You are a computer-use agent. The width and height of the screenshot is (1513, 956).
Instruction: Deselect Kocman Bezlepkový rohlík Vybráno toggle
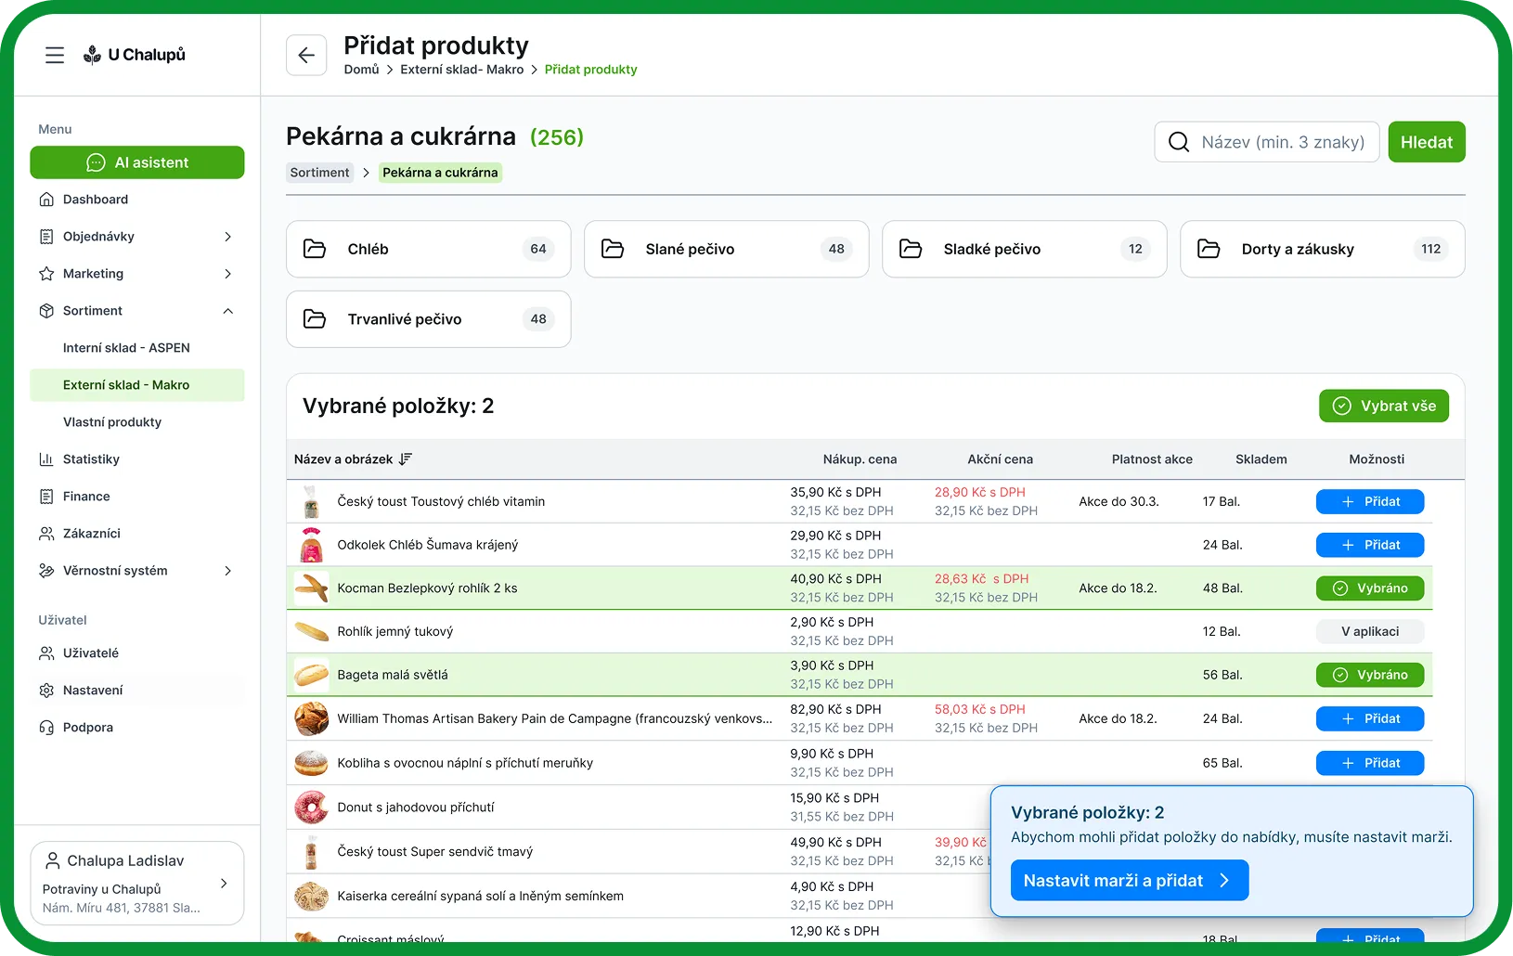point(1369,588)
